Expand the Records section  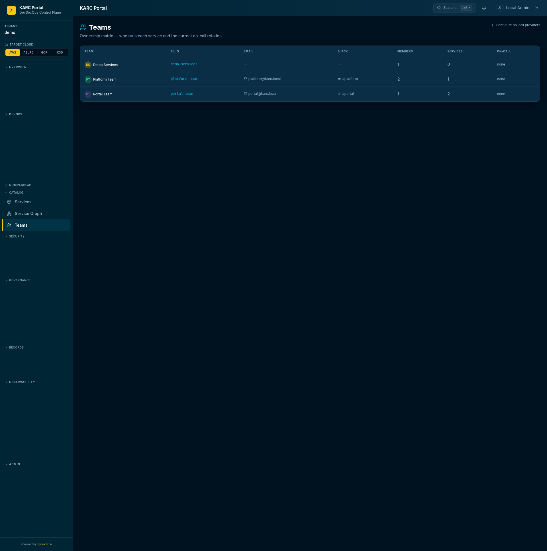[x=14, y=348]
